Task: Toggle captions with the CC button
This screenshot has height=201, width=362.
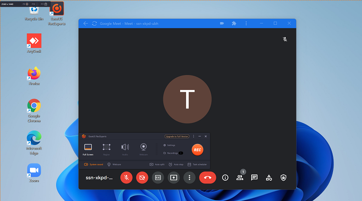Action: click(x=158, y=178)
